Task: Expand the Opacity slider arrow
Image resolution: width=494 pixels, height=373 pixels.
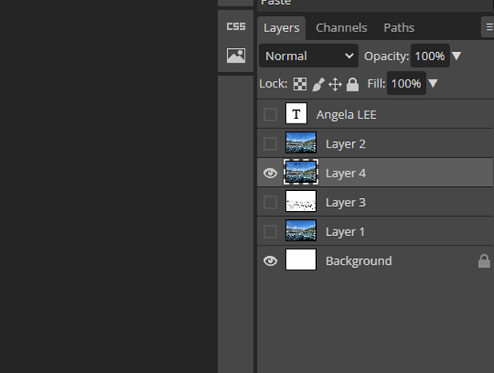Action: pyautogui.click(x=457, y=56)
